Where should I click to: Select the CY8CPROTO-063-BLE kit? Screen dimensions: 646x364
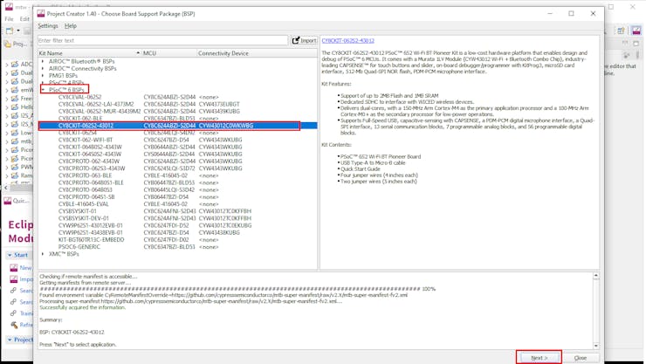[177, 175]
